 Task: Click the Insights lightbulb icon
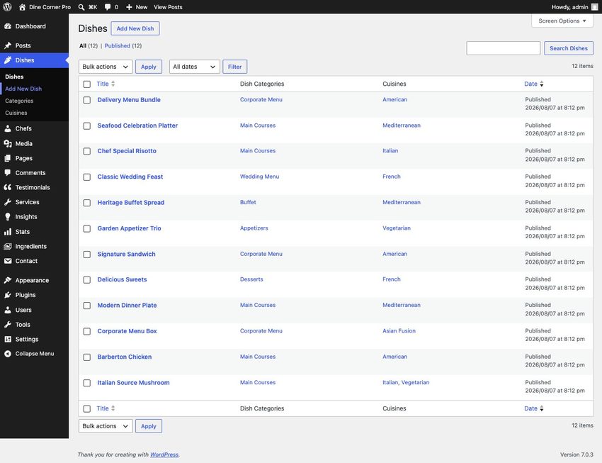(8, 217)
